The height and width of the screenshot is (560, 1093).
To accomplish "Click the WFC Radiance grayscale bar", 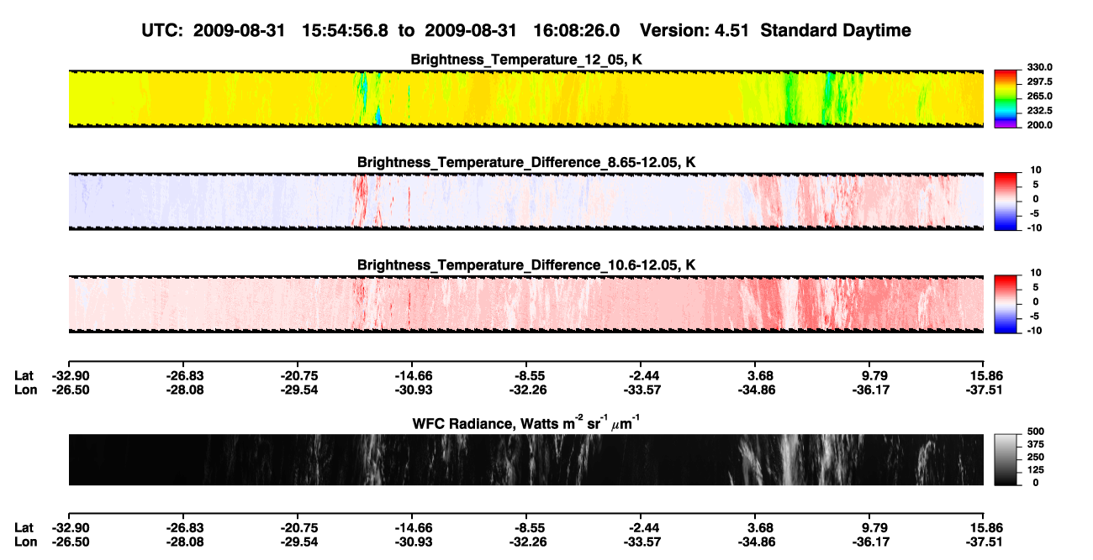I will (x=1005, y=459).
